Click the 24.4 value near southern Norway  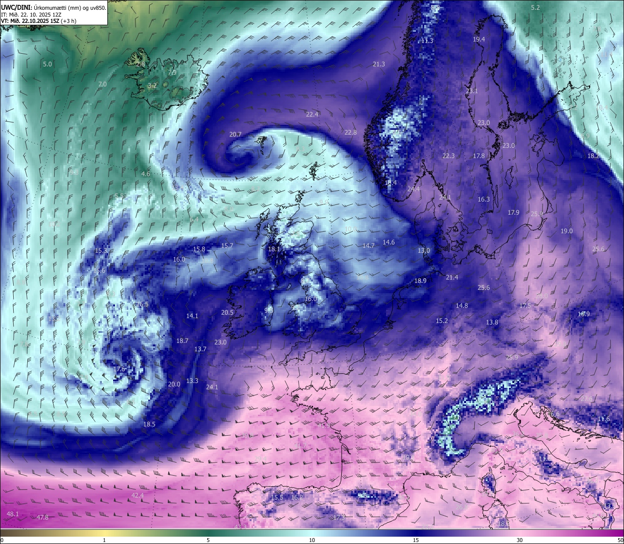413,188
